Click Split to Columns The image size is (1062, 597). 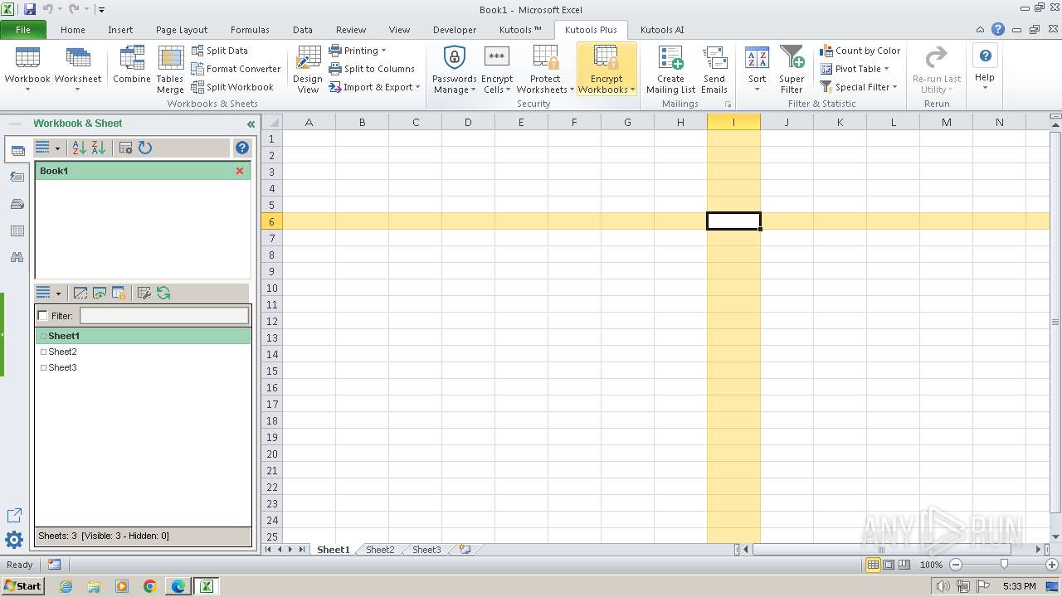tap(372, 69)
